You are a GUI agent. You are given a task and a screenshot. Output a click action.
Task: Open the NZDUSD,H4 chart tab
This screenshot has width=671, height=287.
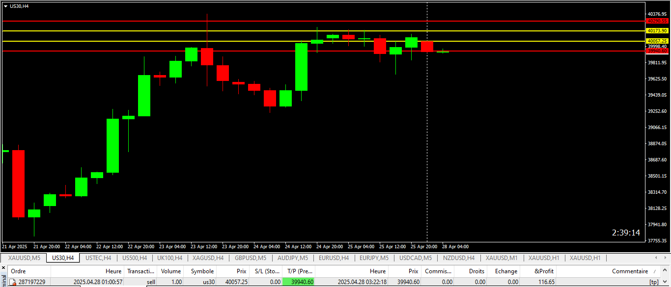coord(459,258)
